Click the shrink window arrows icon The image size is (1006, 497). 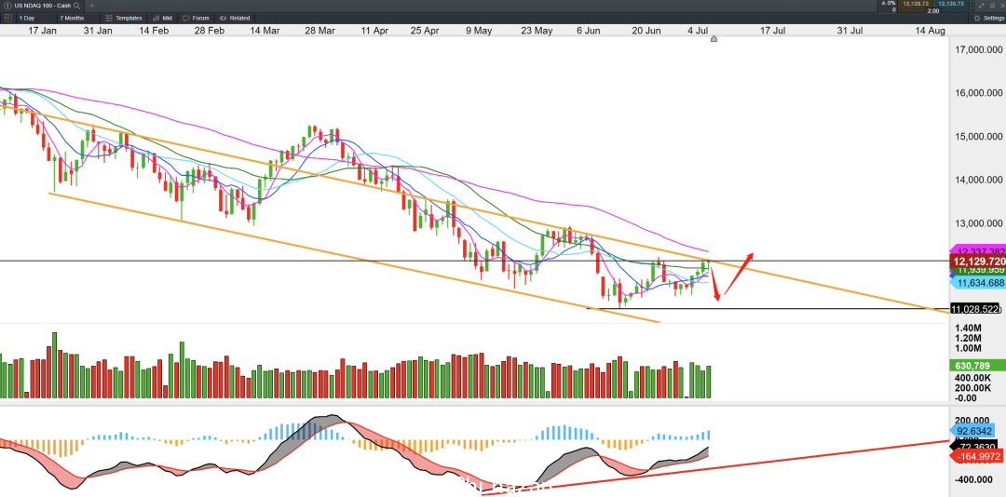click(982, 6)
